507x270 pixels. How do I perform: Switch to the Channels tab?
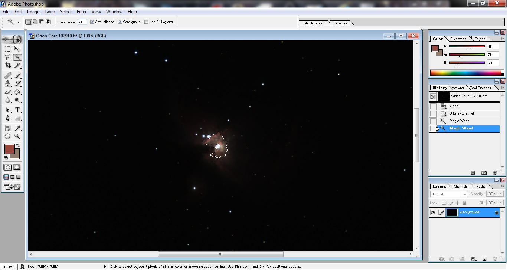click(461, 187)
